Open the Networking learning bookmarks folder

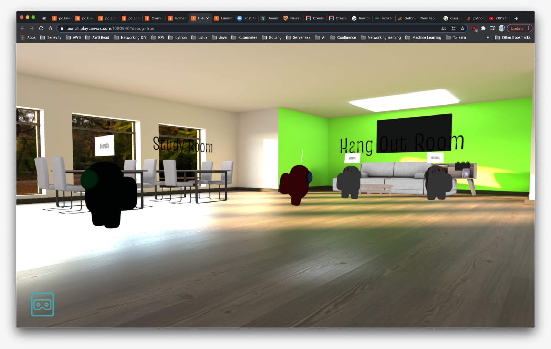pyautogui.click(x=381, y=37)
